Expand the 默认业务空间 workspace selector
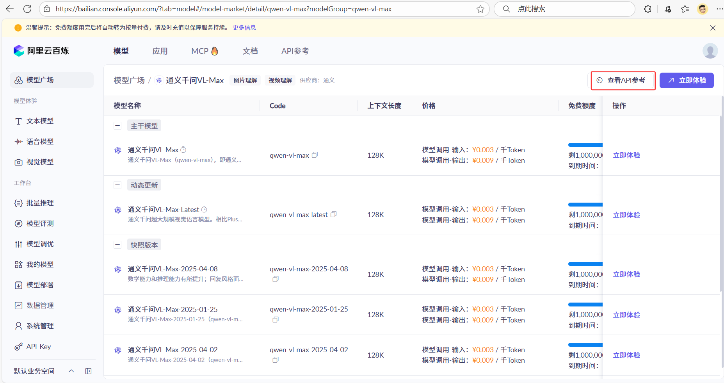Screen dimensions: 724x383 point(71,371)
